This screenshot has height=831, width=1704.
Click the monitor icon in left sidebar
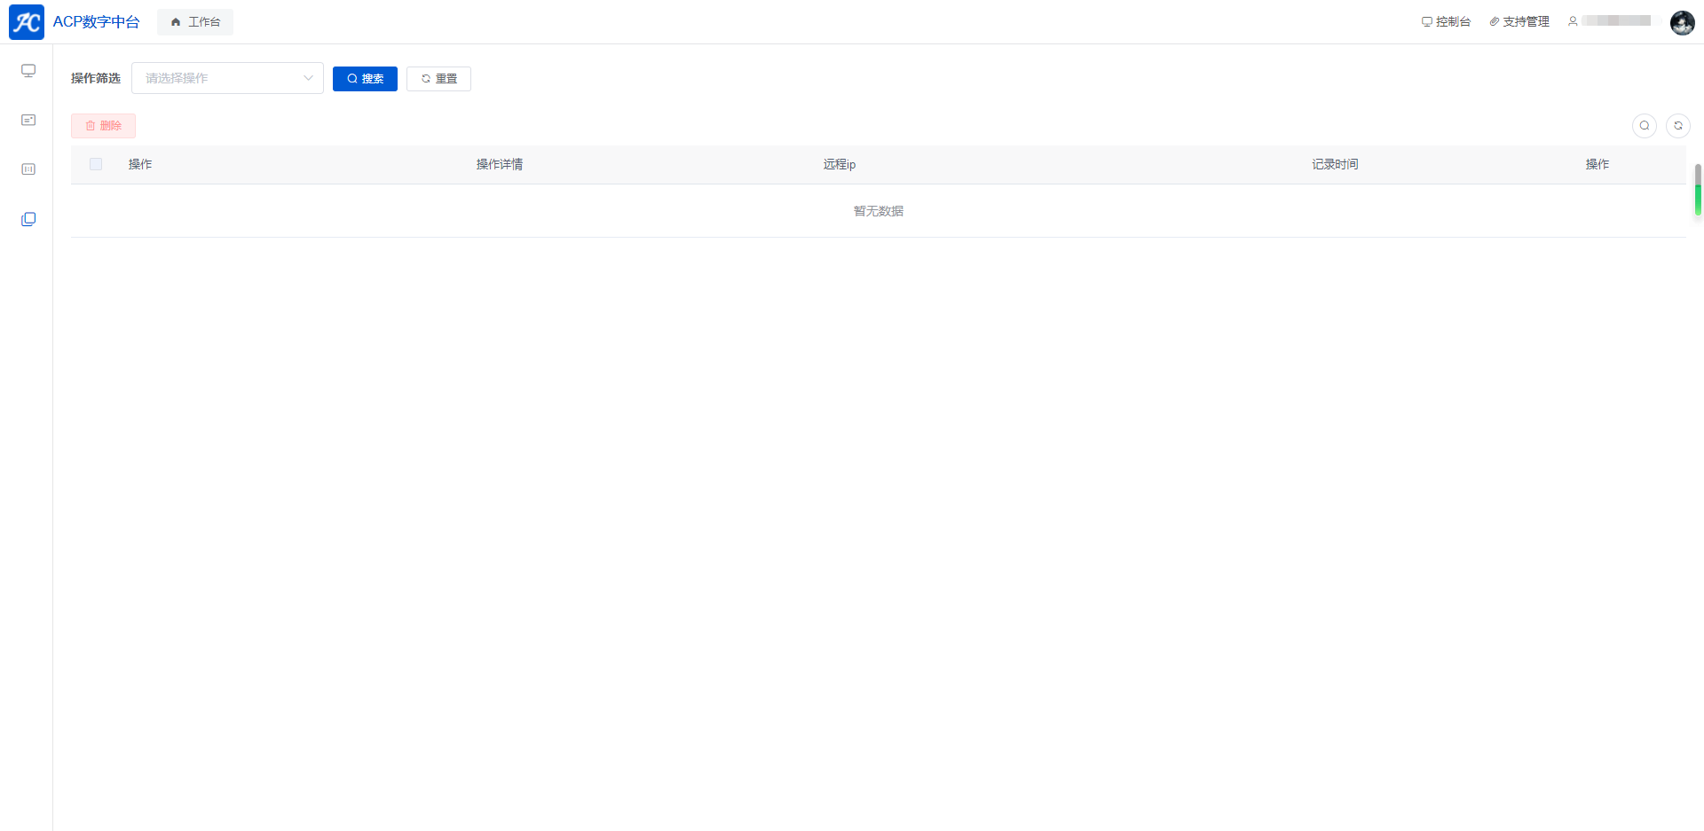pyautogui.click(x=28, y=71)
